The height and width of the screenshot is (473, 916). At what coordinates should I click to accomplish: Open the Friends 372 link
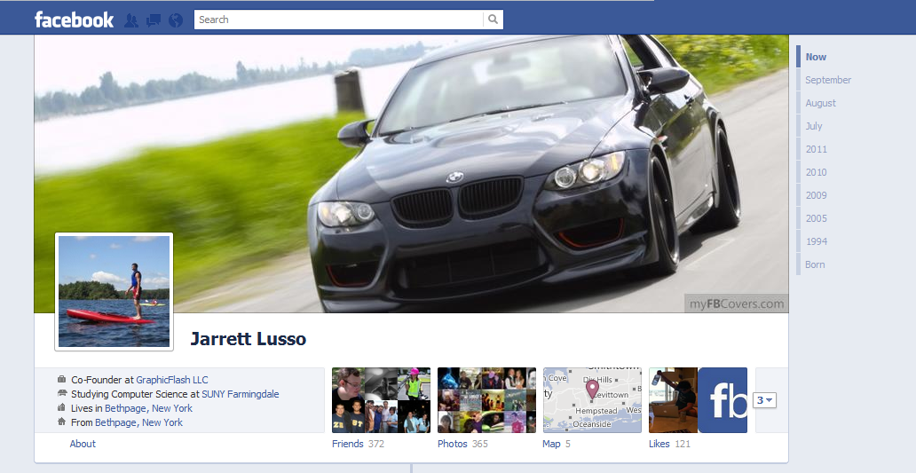coord(358,444)
